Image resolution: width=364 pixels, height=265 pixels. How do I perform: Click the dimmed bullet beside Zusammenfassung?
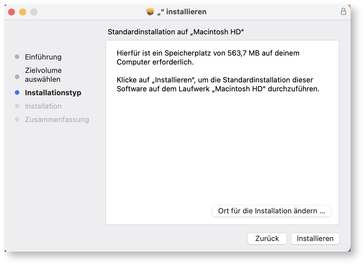[17, 119]
